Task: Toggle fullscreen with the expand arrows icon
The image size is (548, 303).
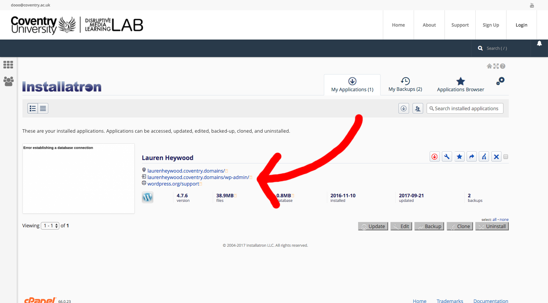Action: point(496,66)
